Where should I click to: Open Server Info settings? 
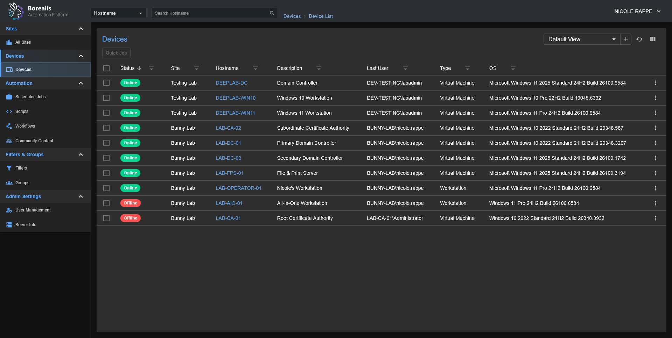coord(25,225)
